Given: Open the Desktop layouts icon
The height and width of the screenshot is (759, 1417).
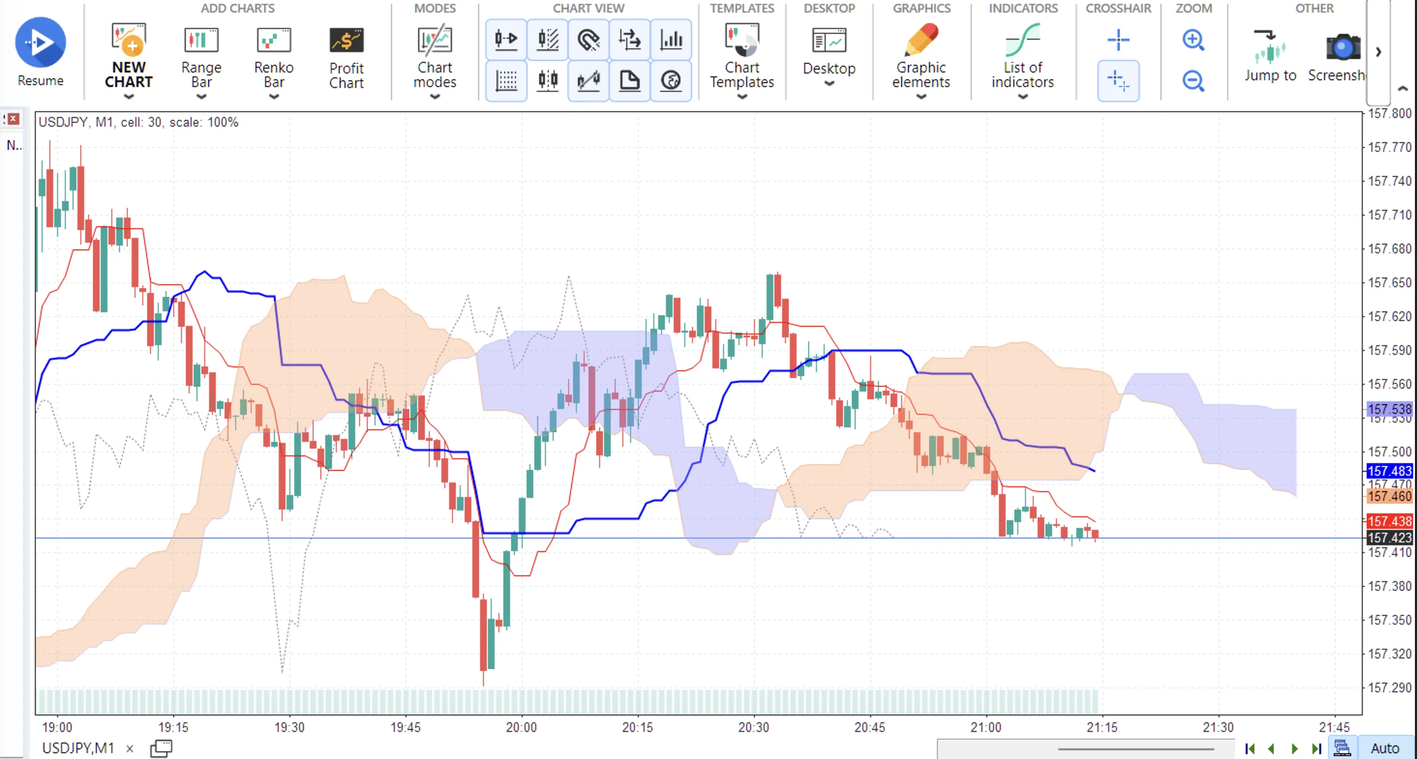Looking at the screenshot, I should (829, 40).
